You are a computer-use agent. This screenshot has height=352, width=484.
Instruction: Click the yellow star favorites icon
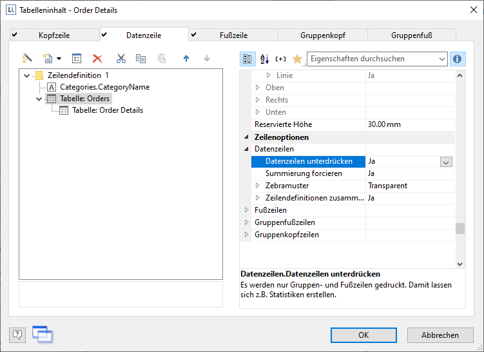(297, 59)
